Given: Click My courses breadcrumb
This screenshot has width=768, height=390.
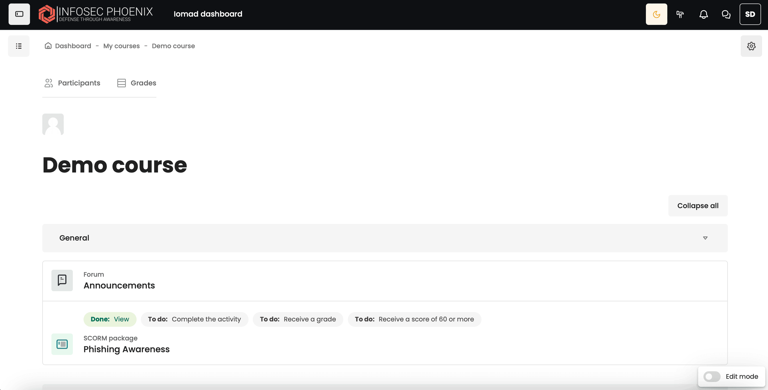Looking at the screenshot, I should 121,46.
